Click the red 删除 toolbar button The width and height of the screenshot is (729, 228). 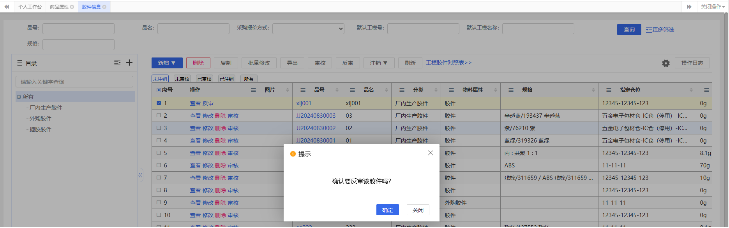pyautogui.click(x=198, y=63)
